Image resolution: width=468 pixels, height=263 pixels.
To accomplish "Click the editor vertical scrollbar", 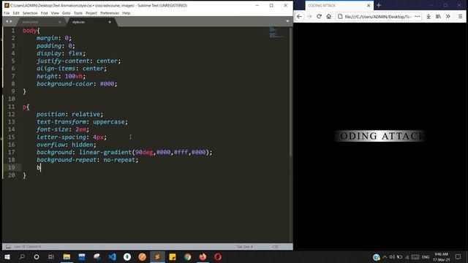I will tap(291, 93).
